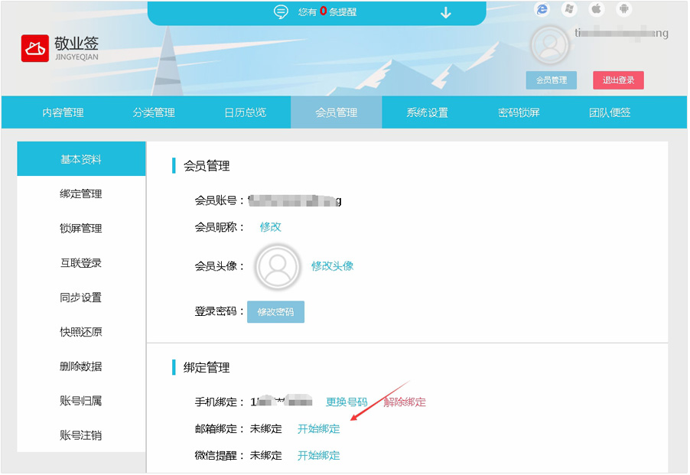Click the 解除绑定 link for phone
The width and height of the screenshot is (690, 475).
point(405,402)
